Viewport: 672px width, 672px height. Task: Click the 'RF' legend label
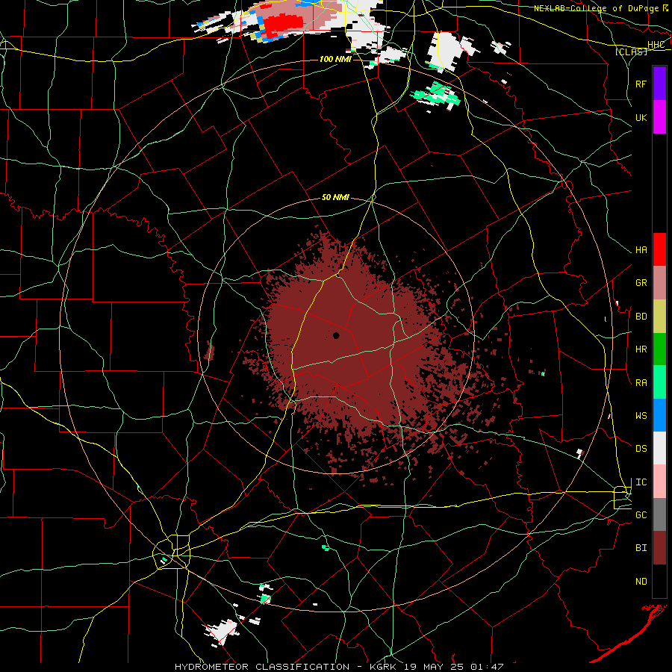[x=641, y=84]
